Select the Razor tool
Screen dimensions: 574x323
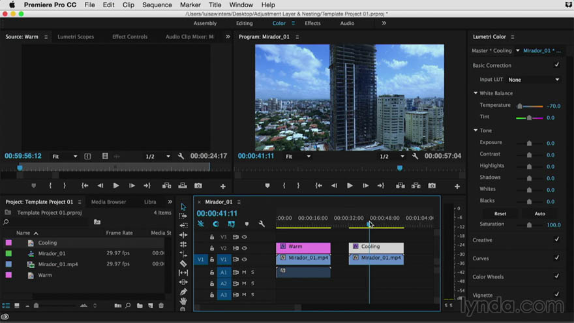click(183, 264)
